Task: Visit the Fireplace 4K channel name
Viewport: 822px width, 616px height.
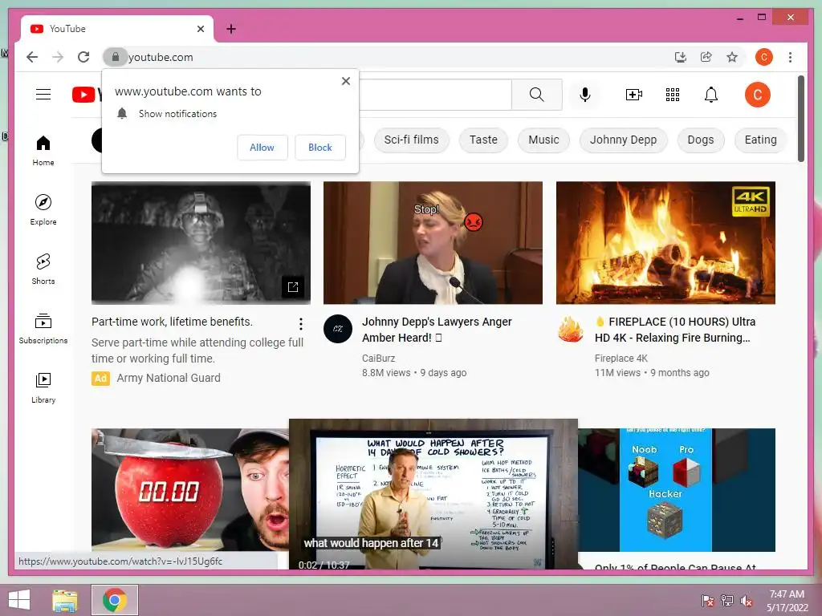Action: [x=621, y=359]
